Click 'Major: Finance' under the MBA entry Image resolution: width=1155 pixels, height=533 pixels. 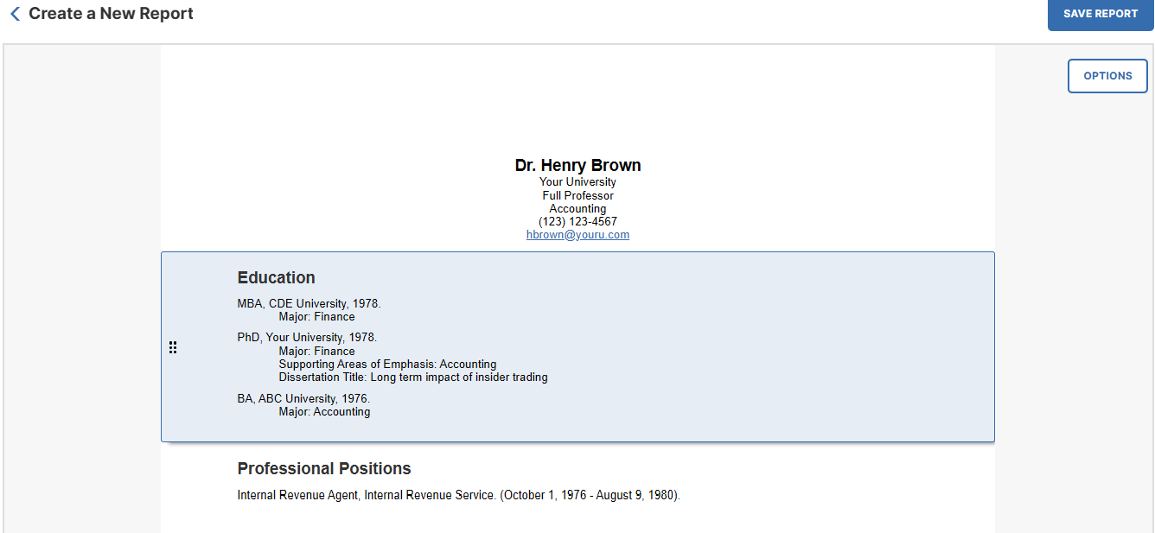[x=316, y=317]
